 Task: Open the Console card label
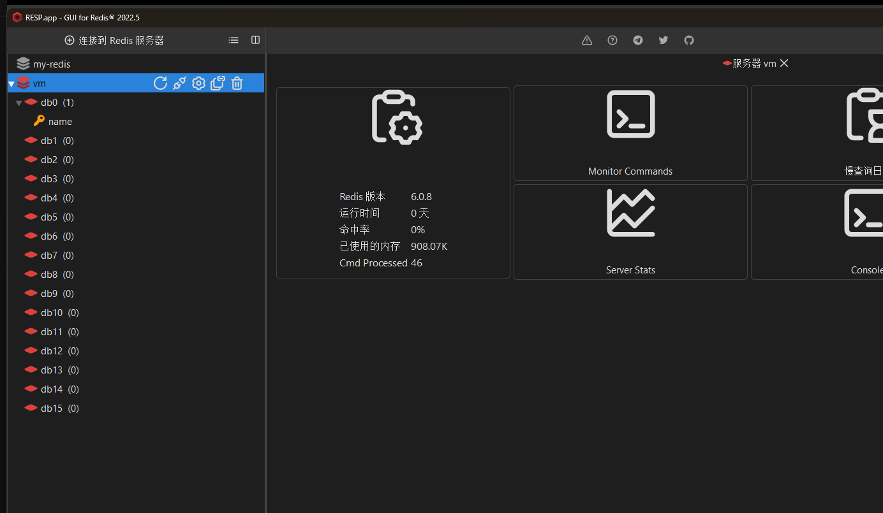(866, 270)
